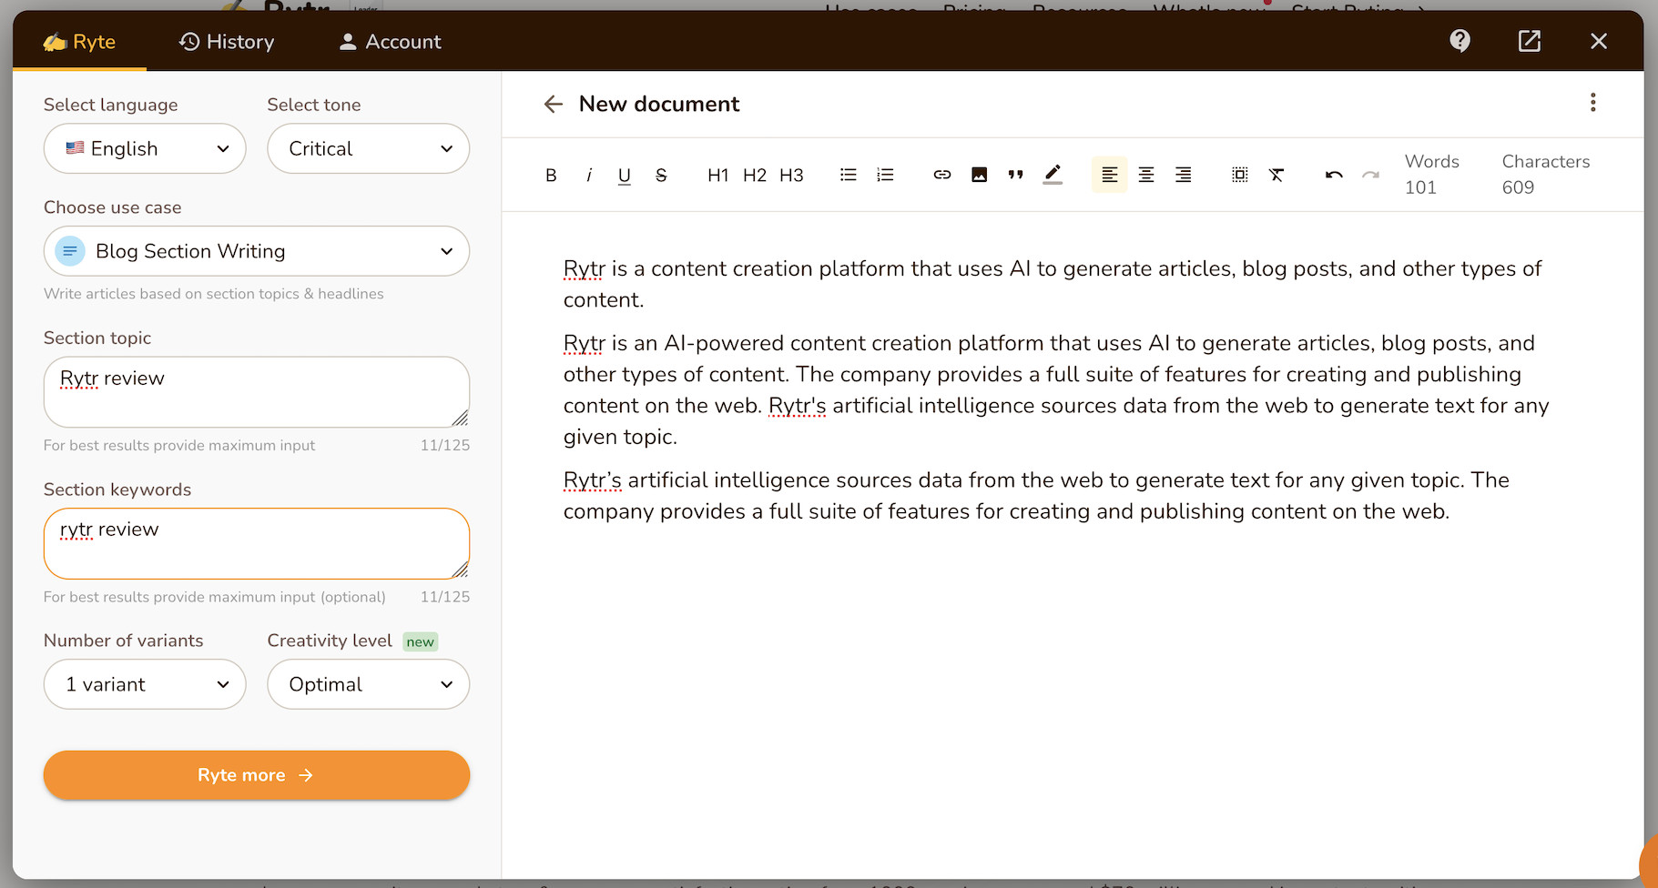Add a block quote
Screen dimensions: 1658x888
(x=1015, y=175)
